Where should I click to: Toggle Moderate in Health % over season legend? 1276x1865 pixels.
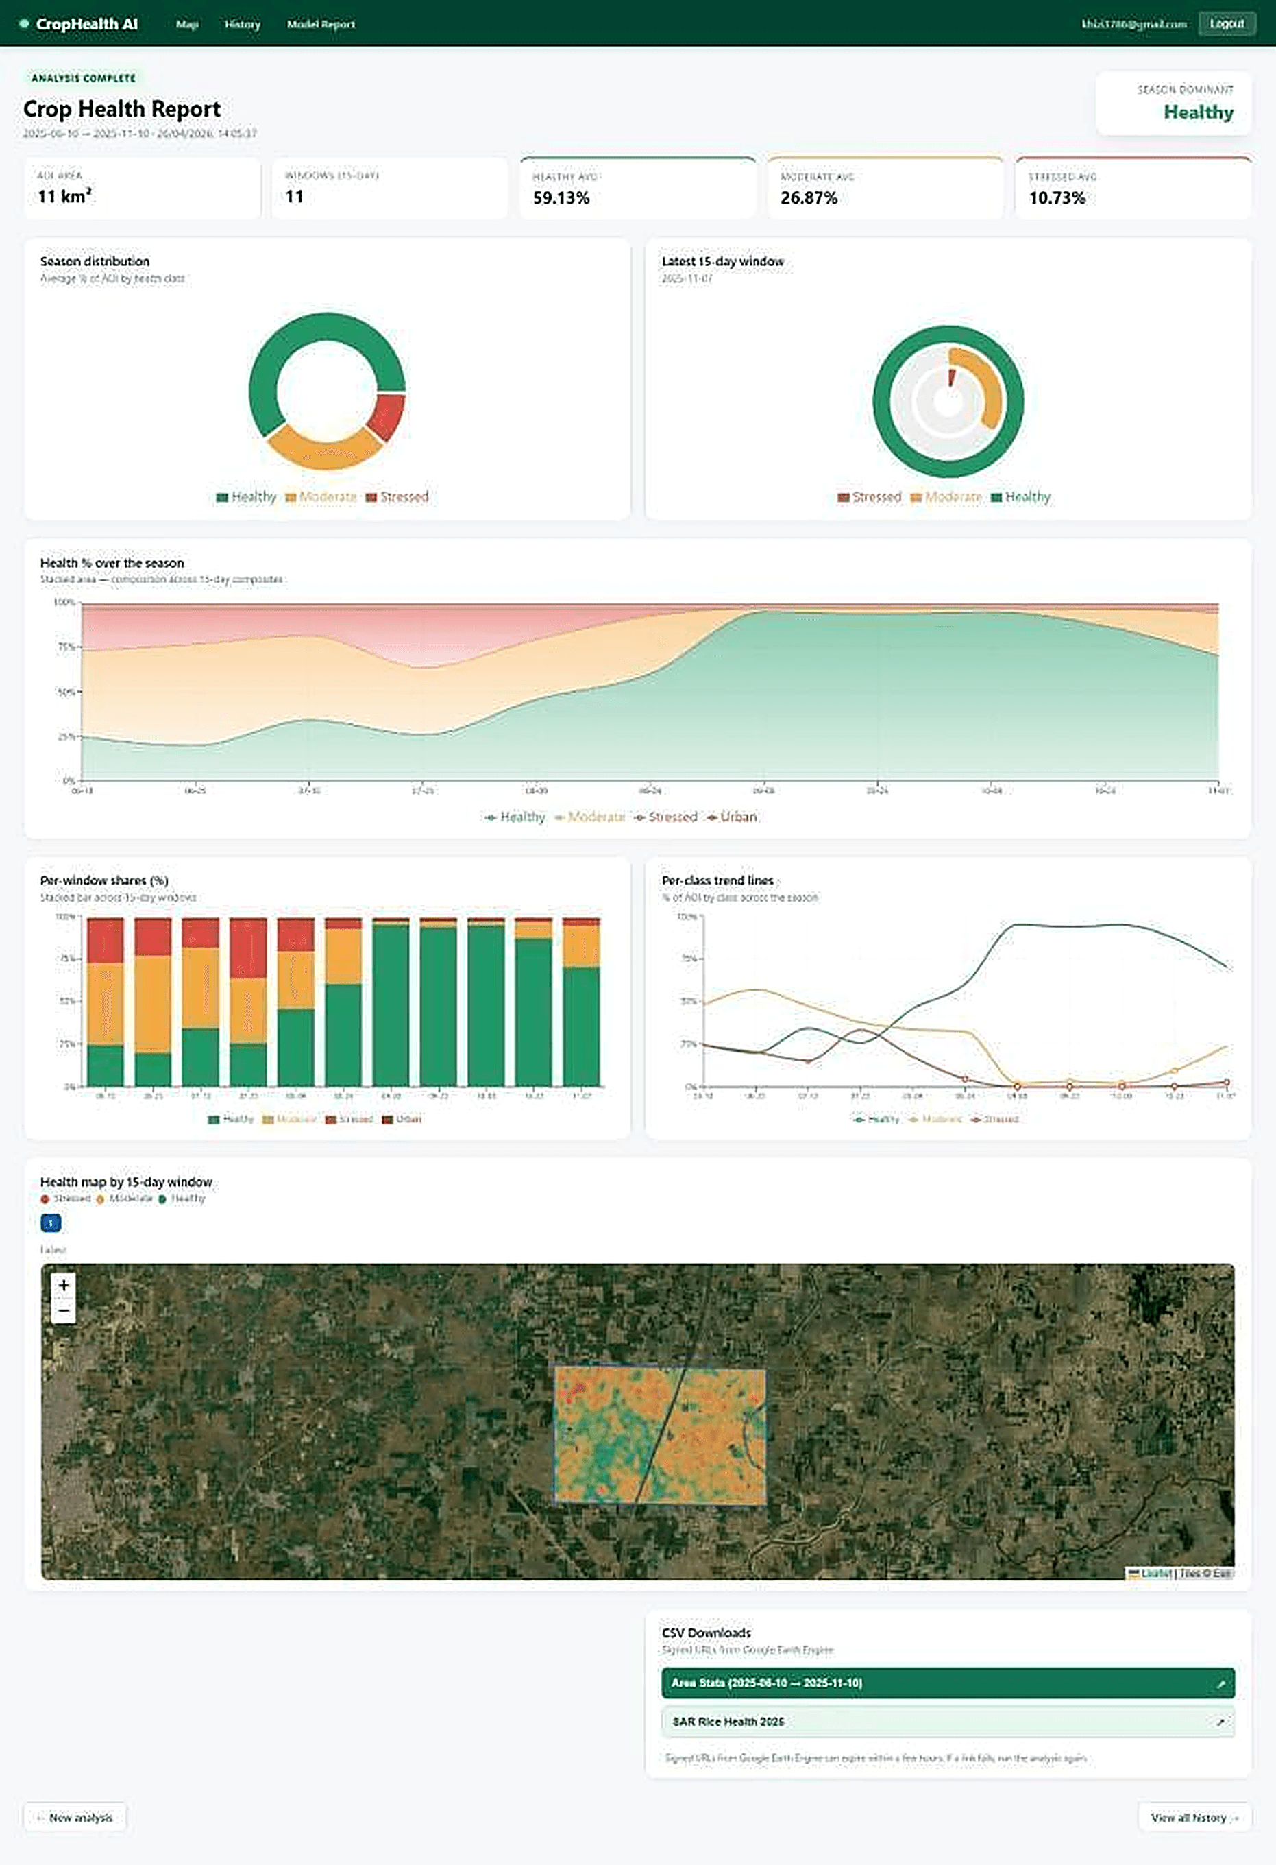[x=589, y=817]
